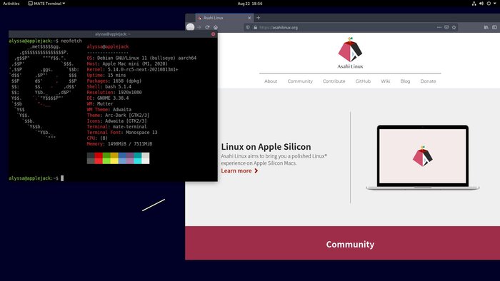This screenshot has height=281, width=500.
Task: Bookmark this page with the star icon
Action: [454, 27]
